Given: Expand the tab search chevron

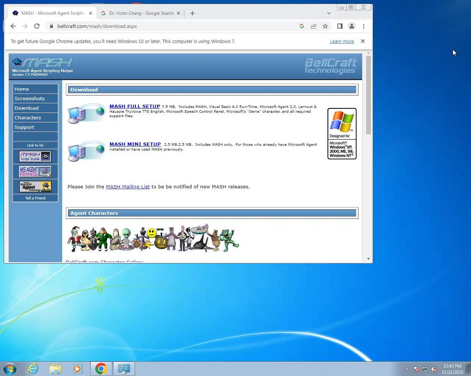Looking at the screenshot, I should pyautogui.click(x=329, y=13).
